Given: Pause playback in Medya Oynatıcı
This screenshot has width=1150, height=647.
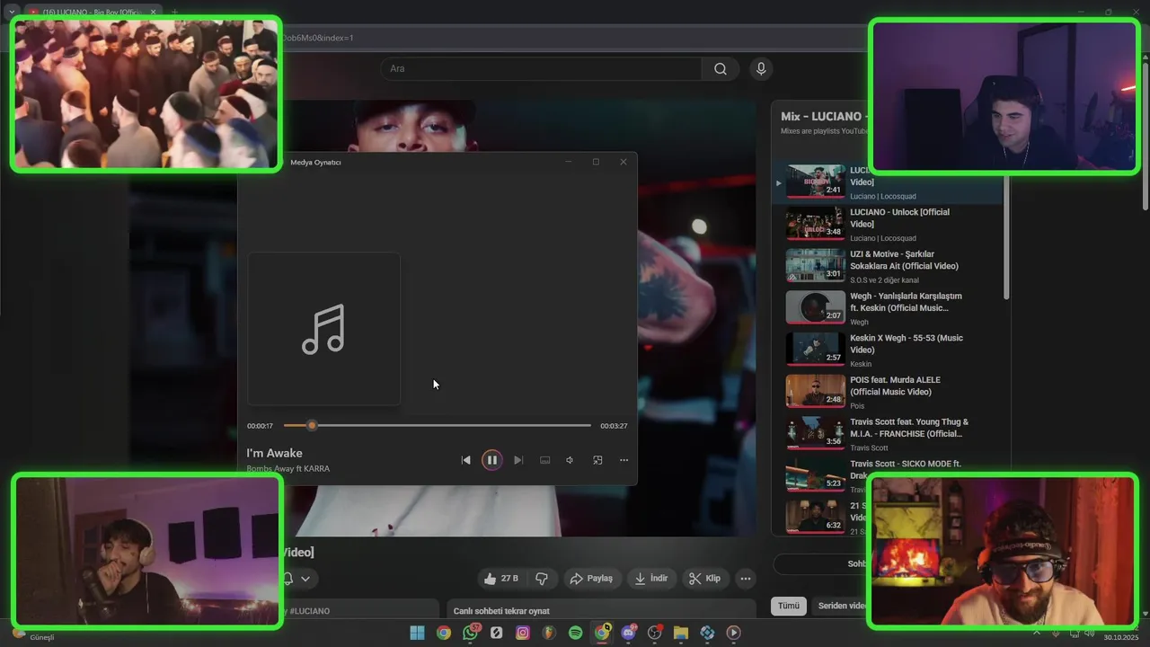Looking at the screenshot, I should (491, 460).
